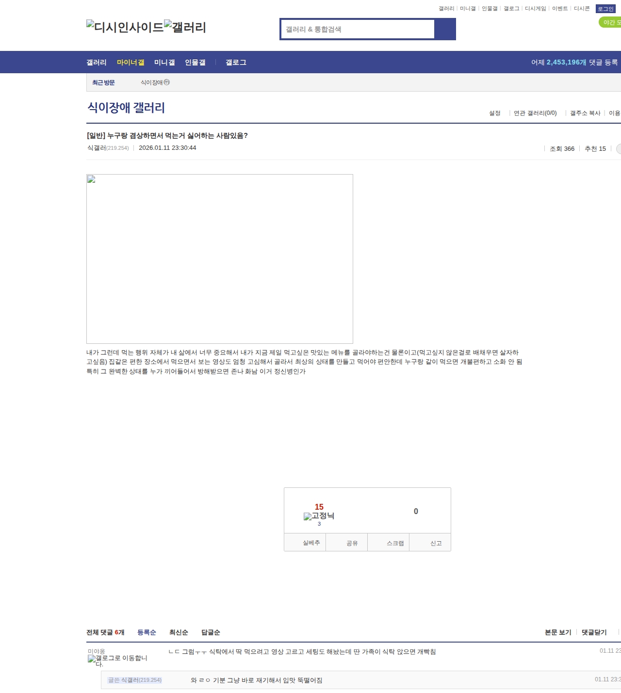
Task: Open the 식이장애 갤러리 title
Action: 126,108
